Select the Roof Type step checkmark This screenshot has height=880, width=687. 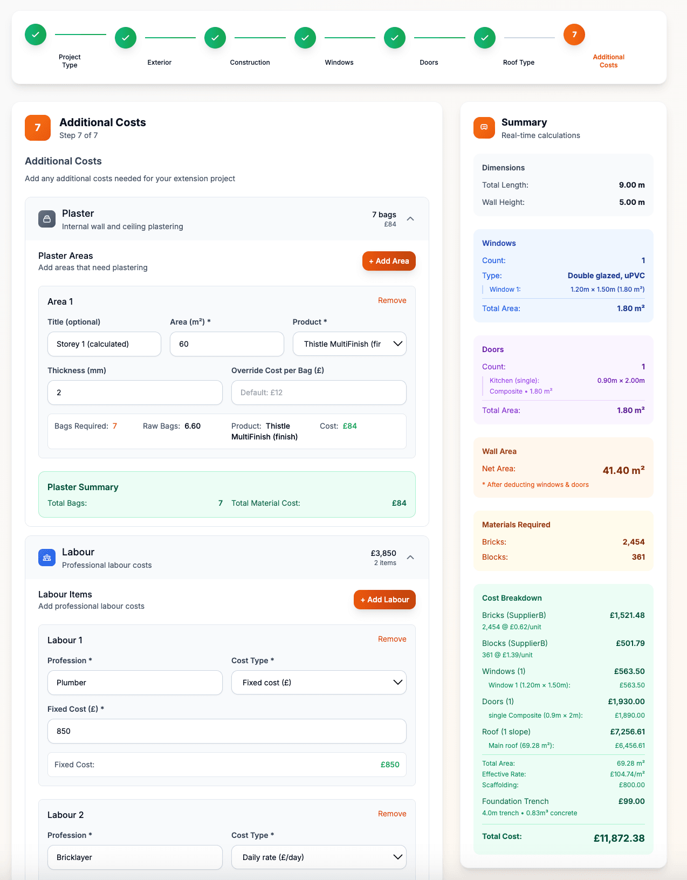click(x=485, y=38)
